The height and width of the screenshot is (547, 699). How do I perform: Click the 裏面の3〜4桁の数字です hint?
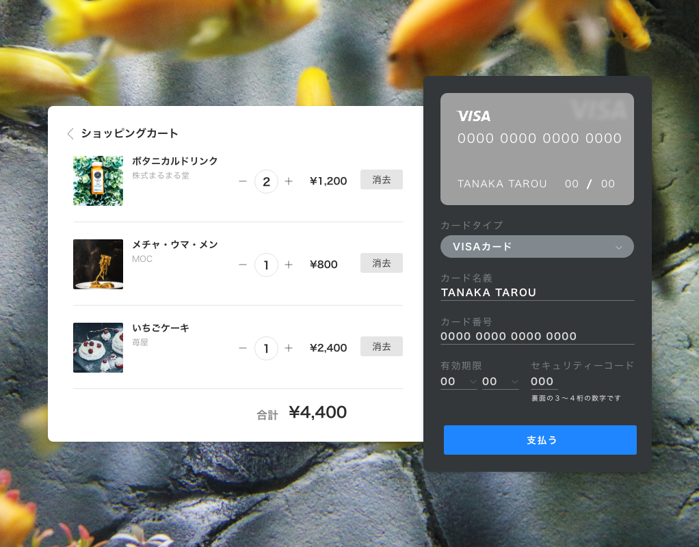[575, 398]
